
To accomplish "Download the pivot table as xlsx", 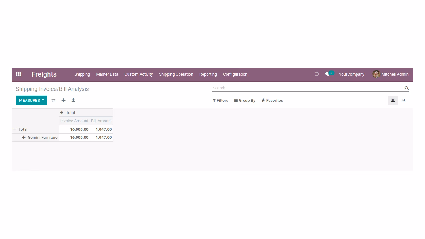I will point(73,100).
